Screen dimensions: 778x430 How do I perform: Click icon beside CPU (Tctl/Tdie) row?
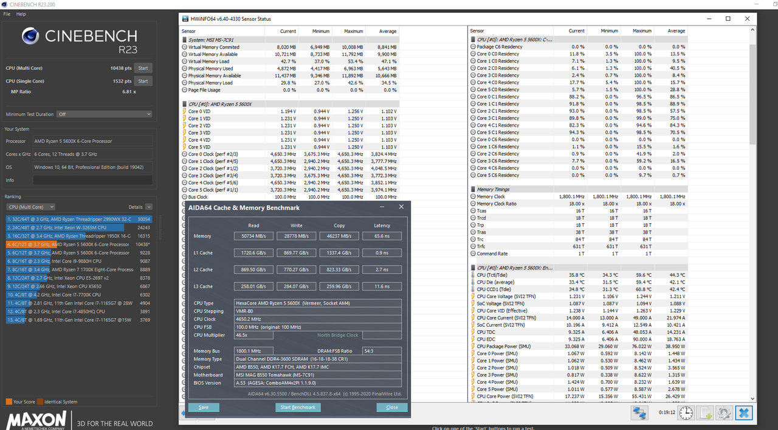coord(473,275)
